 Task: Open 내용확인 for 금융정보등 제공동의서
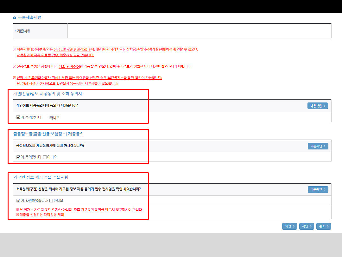[318, 146]
